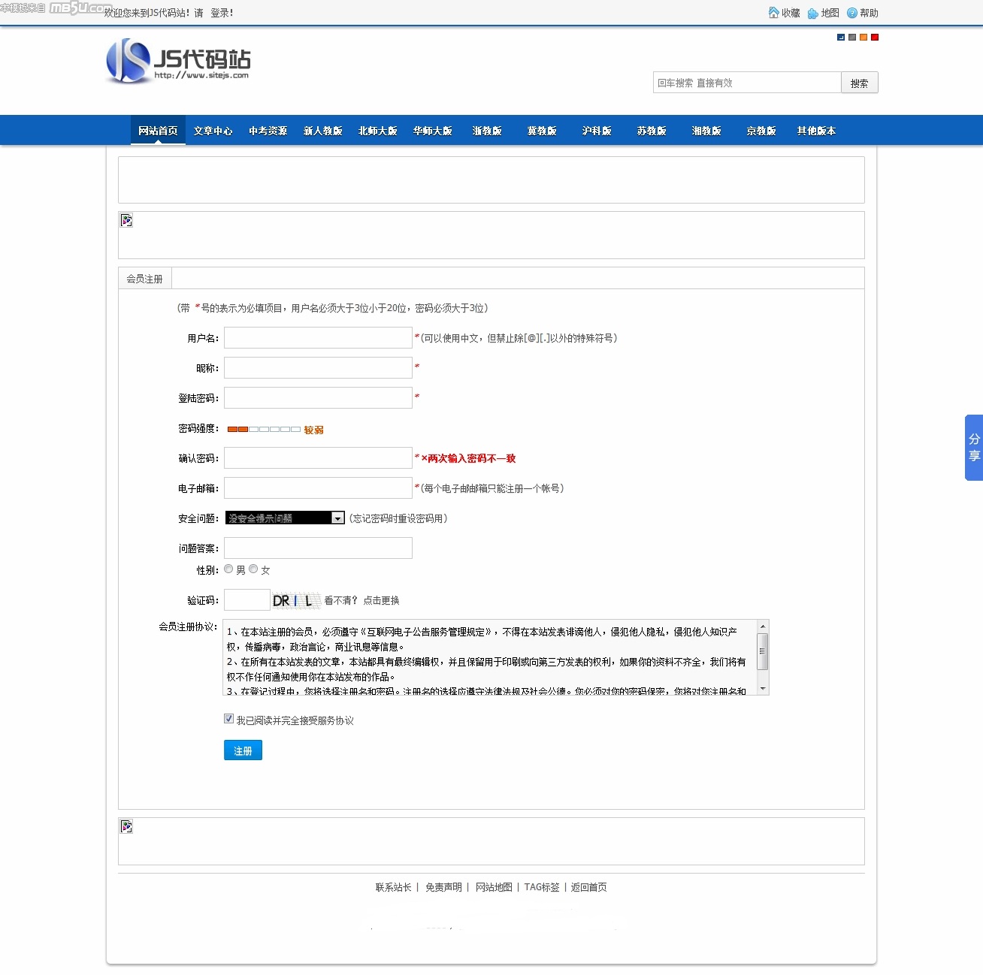Image resolution: width=983 pixels, height=975 pixels.
Task: Select the 男 gender radio button
Action: pos(228,569)
